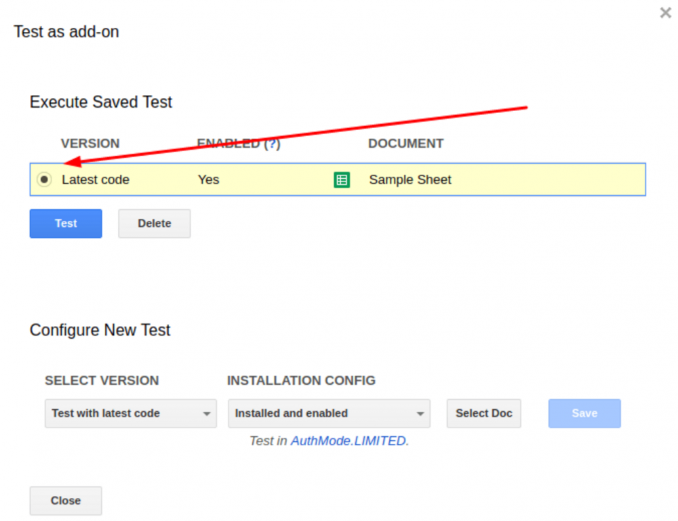Run the saved test with Test button
The image size is (678, 521).
coord(65,223)
